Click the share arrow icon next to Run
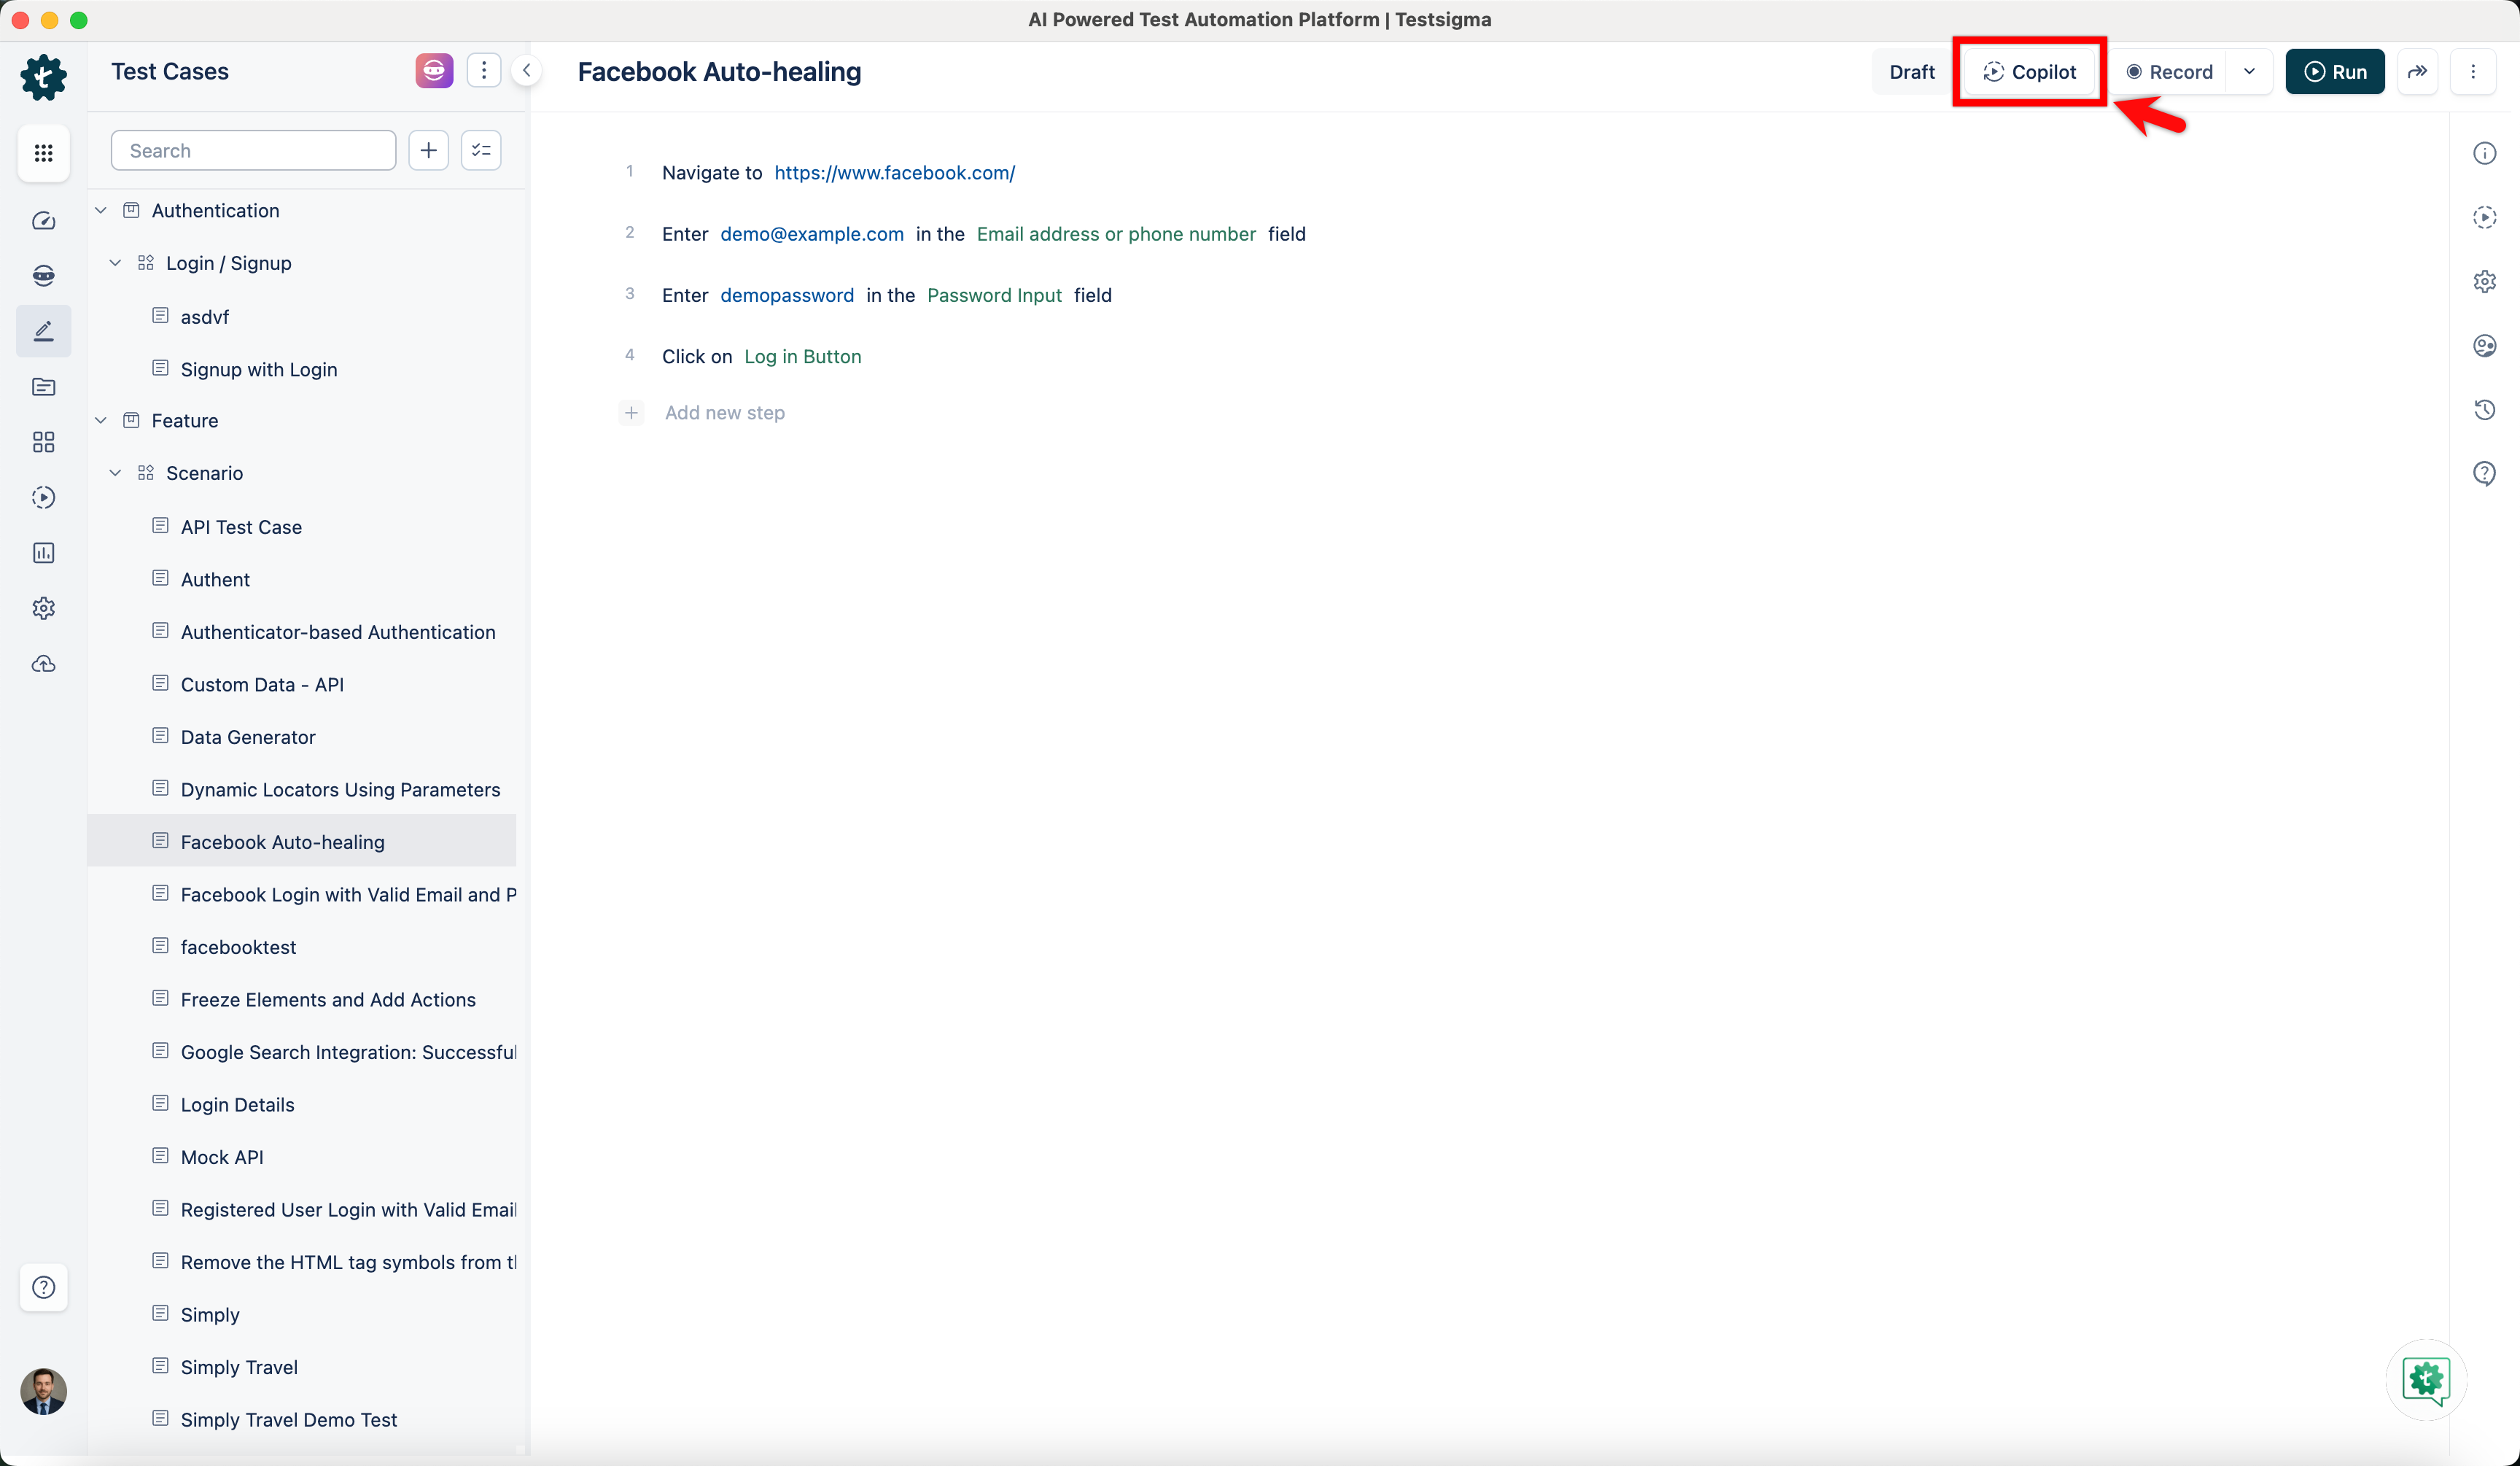The height and width of the screenshot is (1466, 2520). pyautogui.click(x=2417, y=72)
